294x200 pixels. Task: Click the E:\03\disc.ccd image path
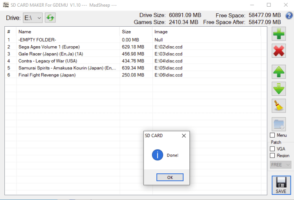click(x=168, y=54)
